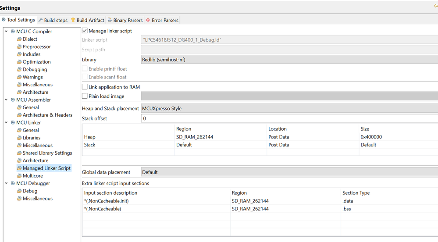Open the Error Parsers tab

pyautogui.click(x=162, y=20)
